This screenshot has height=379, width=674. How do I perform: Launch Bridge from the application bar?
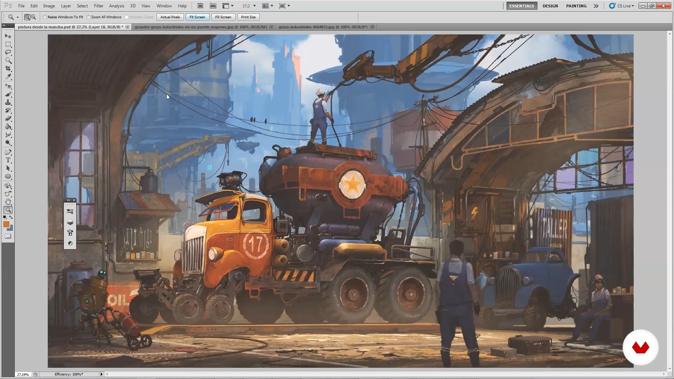click(x=200, y=6)
